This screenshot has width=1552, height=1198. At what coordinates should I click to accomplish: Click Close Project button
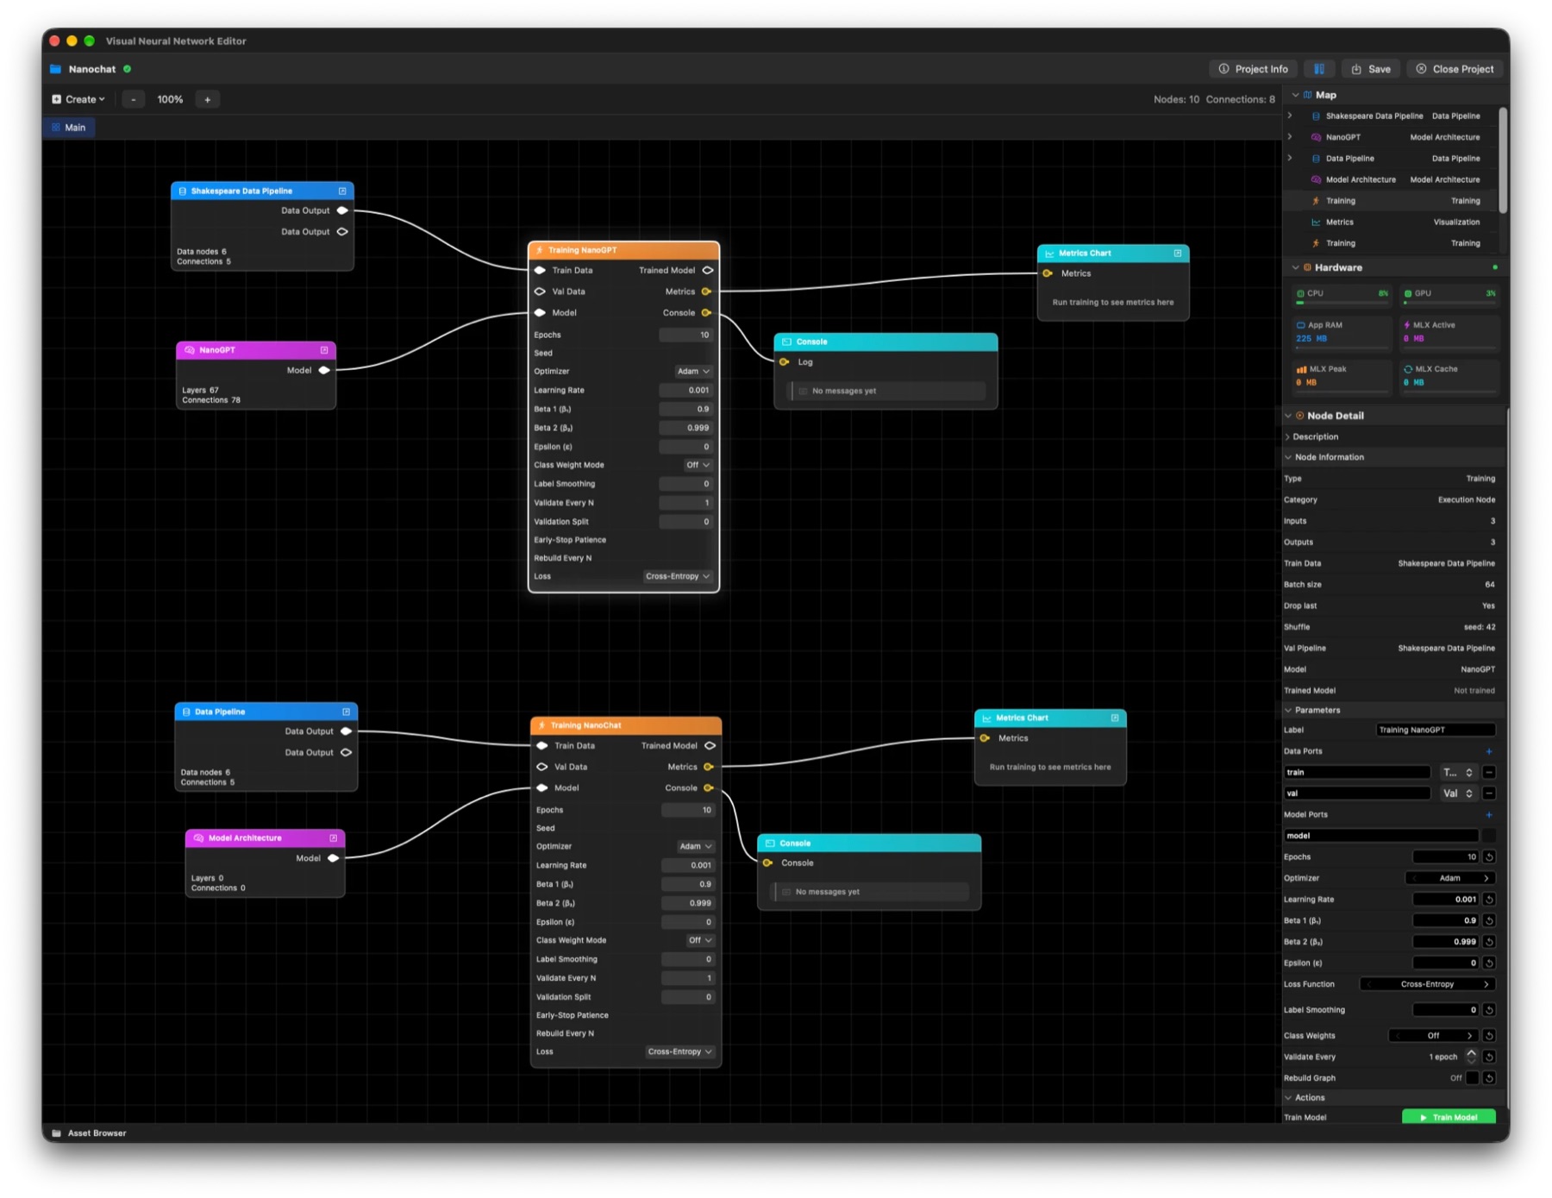pyautogui.click(x=1455, y=69)
